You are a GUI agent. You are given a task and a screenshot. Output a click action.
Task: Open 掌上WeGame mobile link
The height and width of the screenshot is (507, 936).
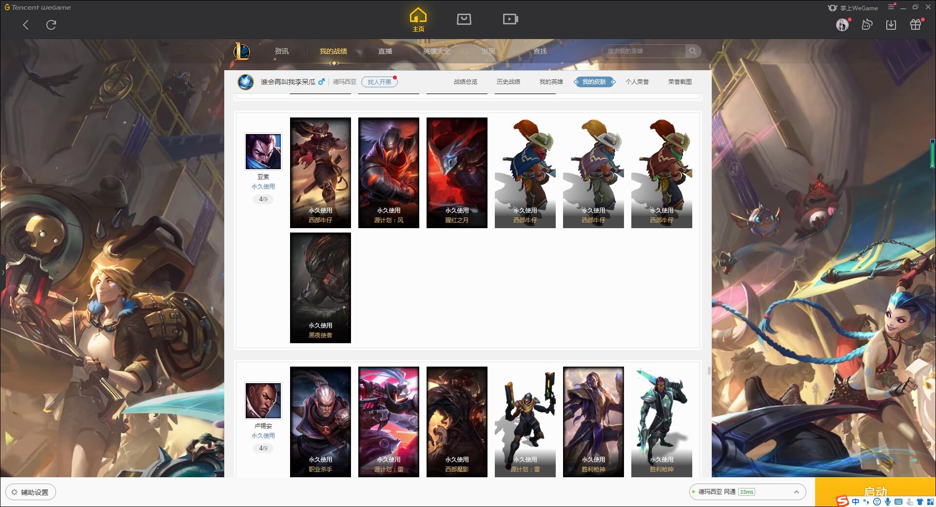[853, 8]
